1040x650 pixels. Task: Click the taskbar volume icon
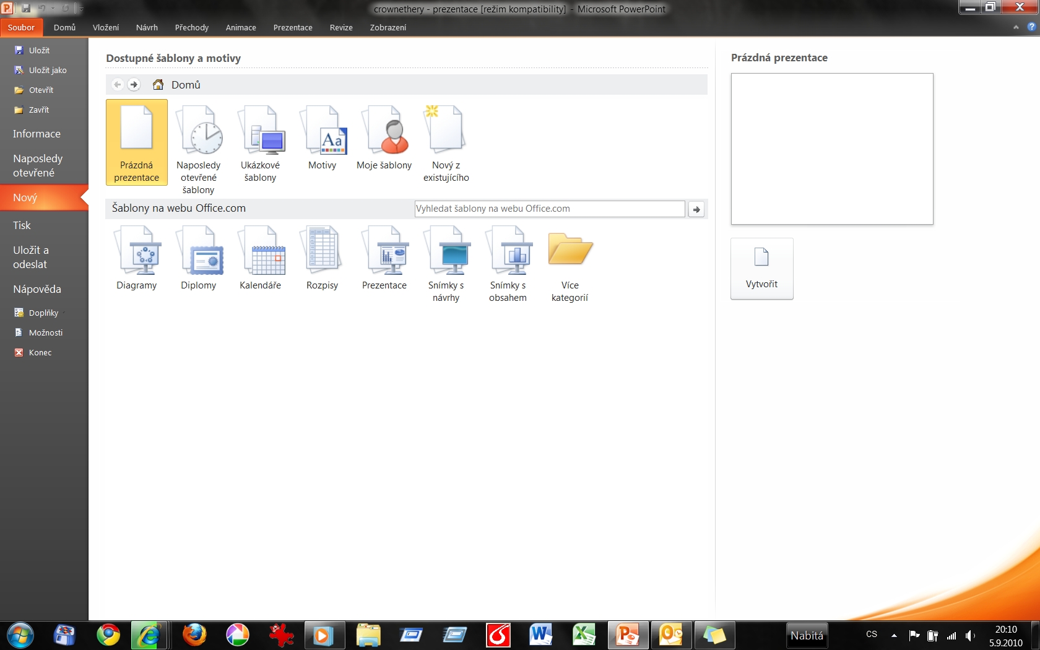point(970,636)
